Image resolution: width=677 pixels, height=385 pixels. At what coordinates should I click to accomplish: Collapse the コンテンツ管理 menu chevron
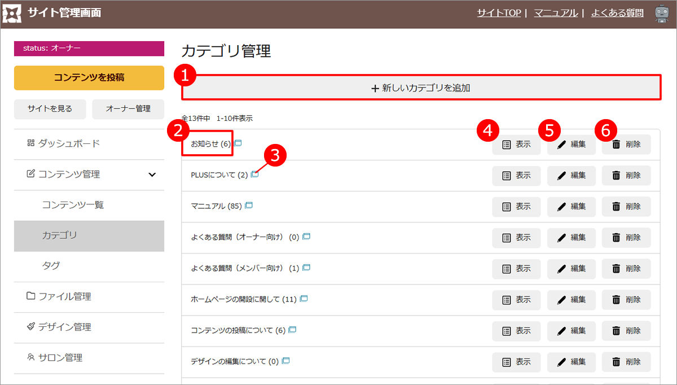(152, 175)
